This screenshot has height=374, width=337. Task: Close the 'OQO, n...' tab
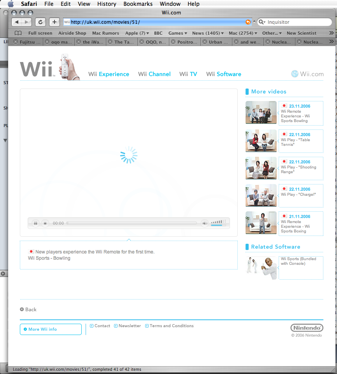142,42
